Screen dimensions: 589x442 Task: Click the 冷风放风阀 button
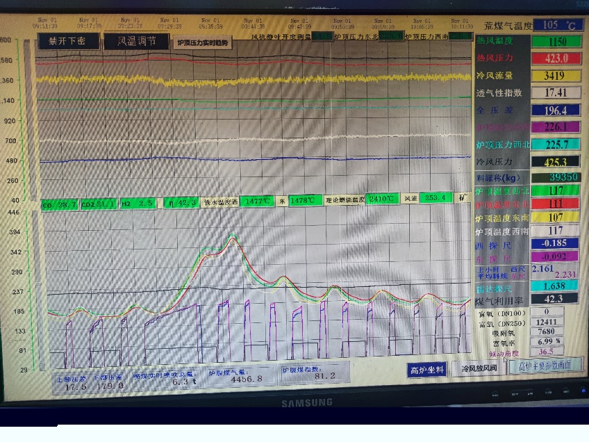coord(474,369)
